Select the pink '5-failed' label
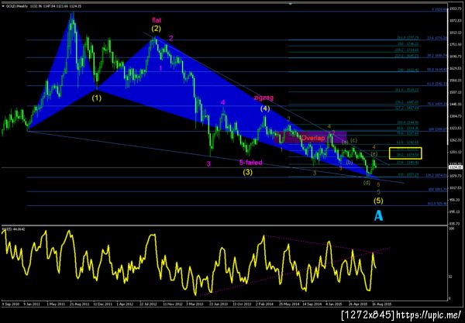This screenshot has height=323, width=465. 251,163
